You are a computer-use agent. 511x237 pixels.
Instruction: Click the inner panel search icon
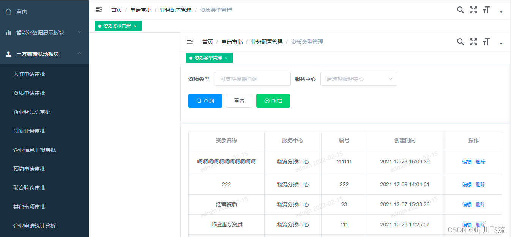click(x=460, y=42)
